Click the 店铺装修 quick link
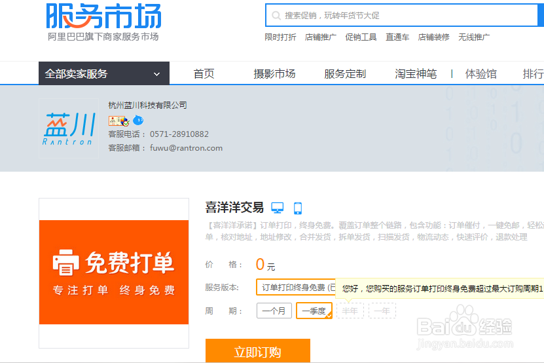544x363 pixels. point(433,37)
